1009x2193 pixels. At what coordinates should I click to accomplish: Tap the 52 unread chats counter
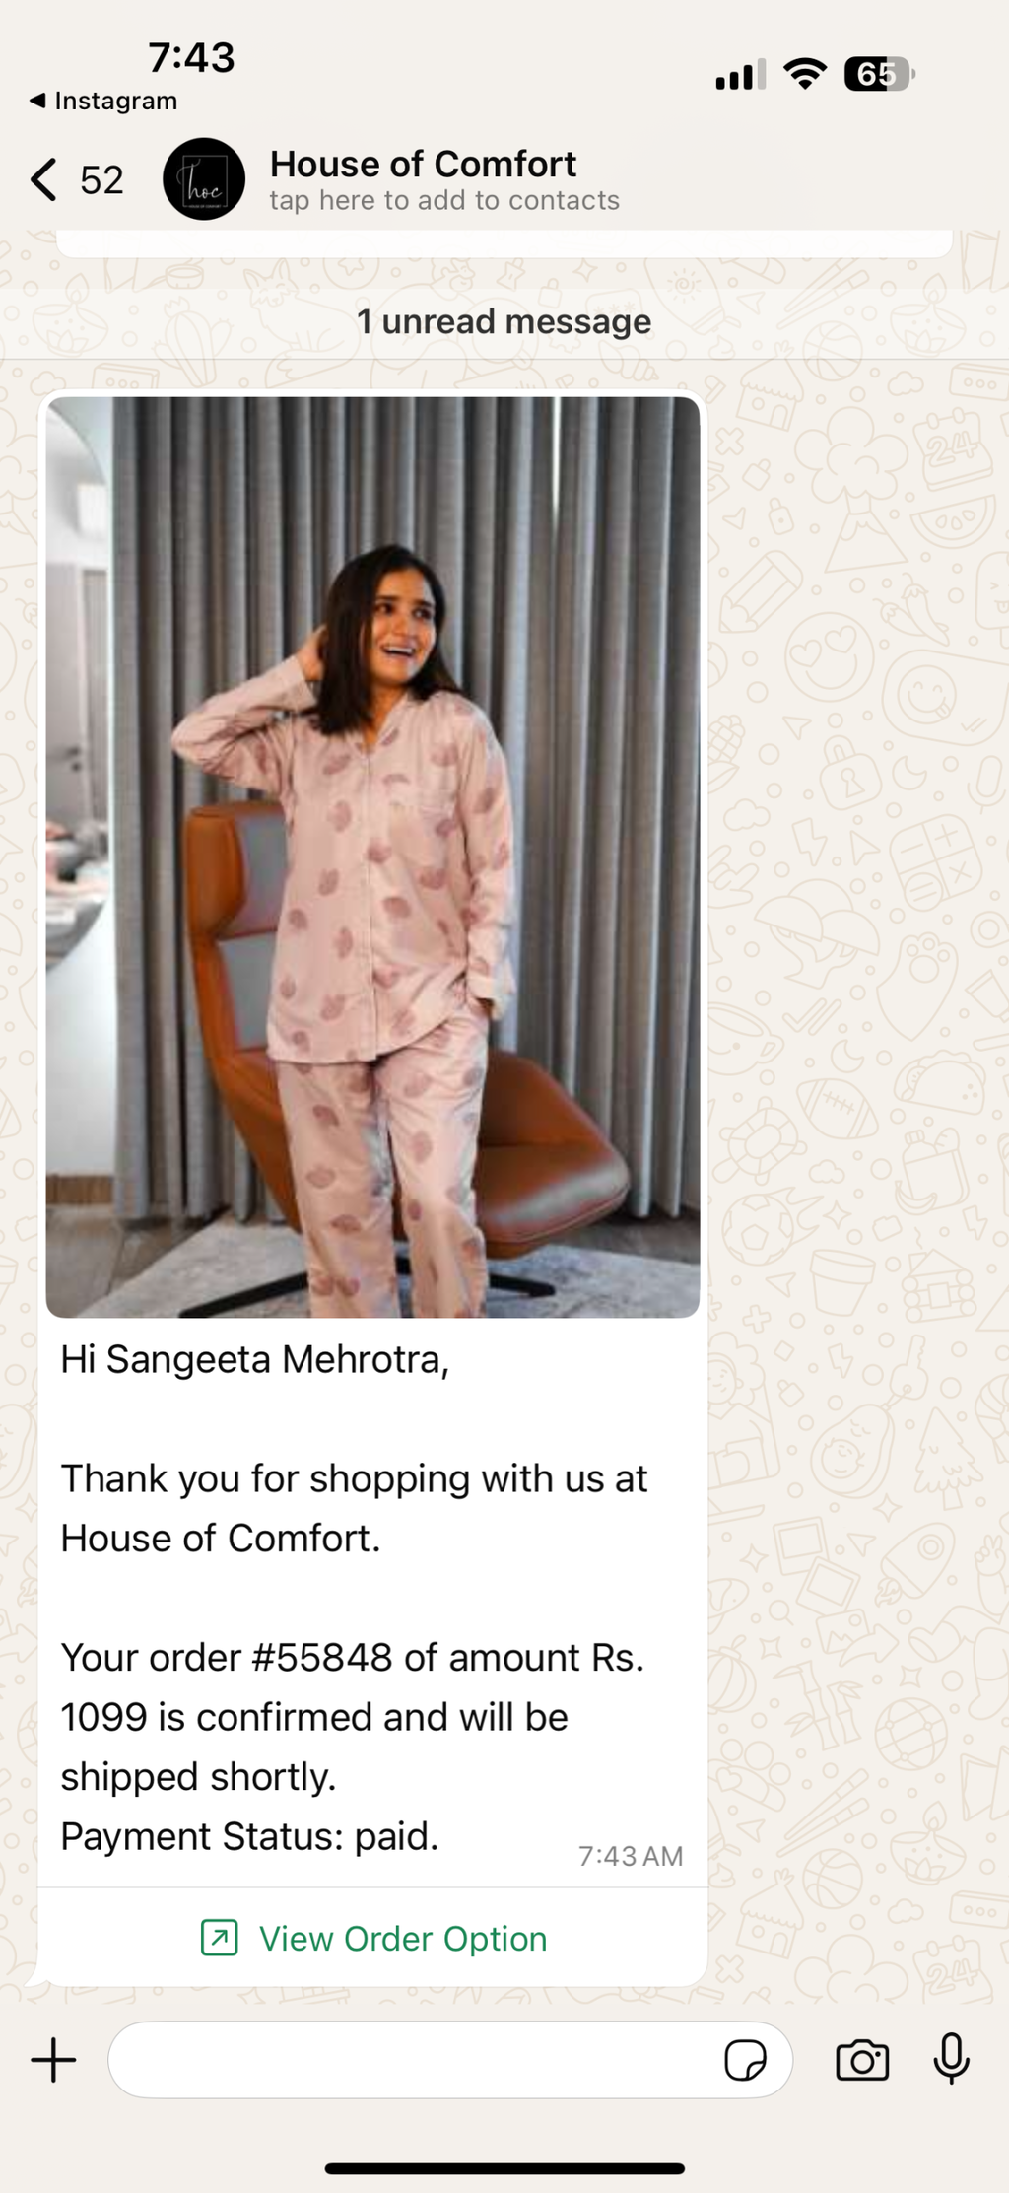[101, 180]
